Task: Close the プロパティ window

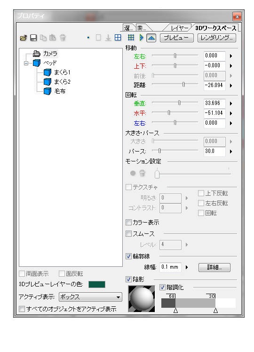Action: [237, 16]
